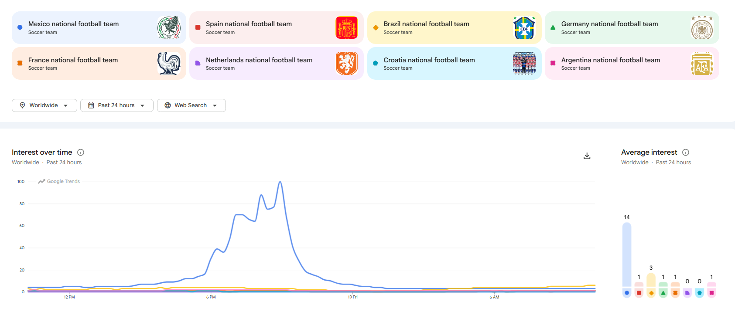Image resolution: width=735 pixels, height=312 pixels.
Task: Open the Past 24 hours time range dropdown
Action: (117, 105)
